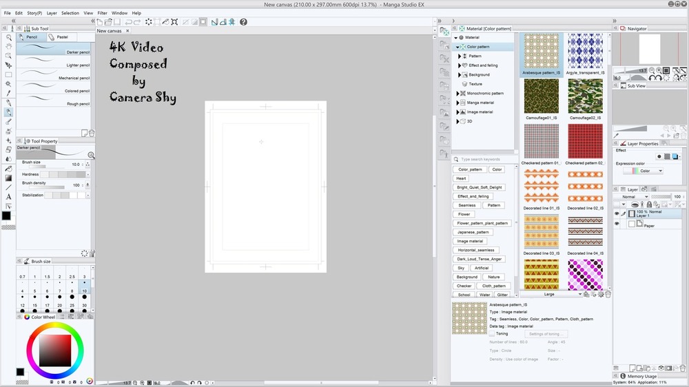Expand the Manga material folder
Image resolution: width=689 pixels, height=387 pixels.
tap(457, 103)
